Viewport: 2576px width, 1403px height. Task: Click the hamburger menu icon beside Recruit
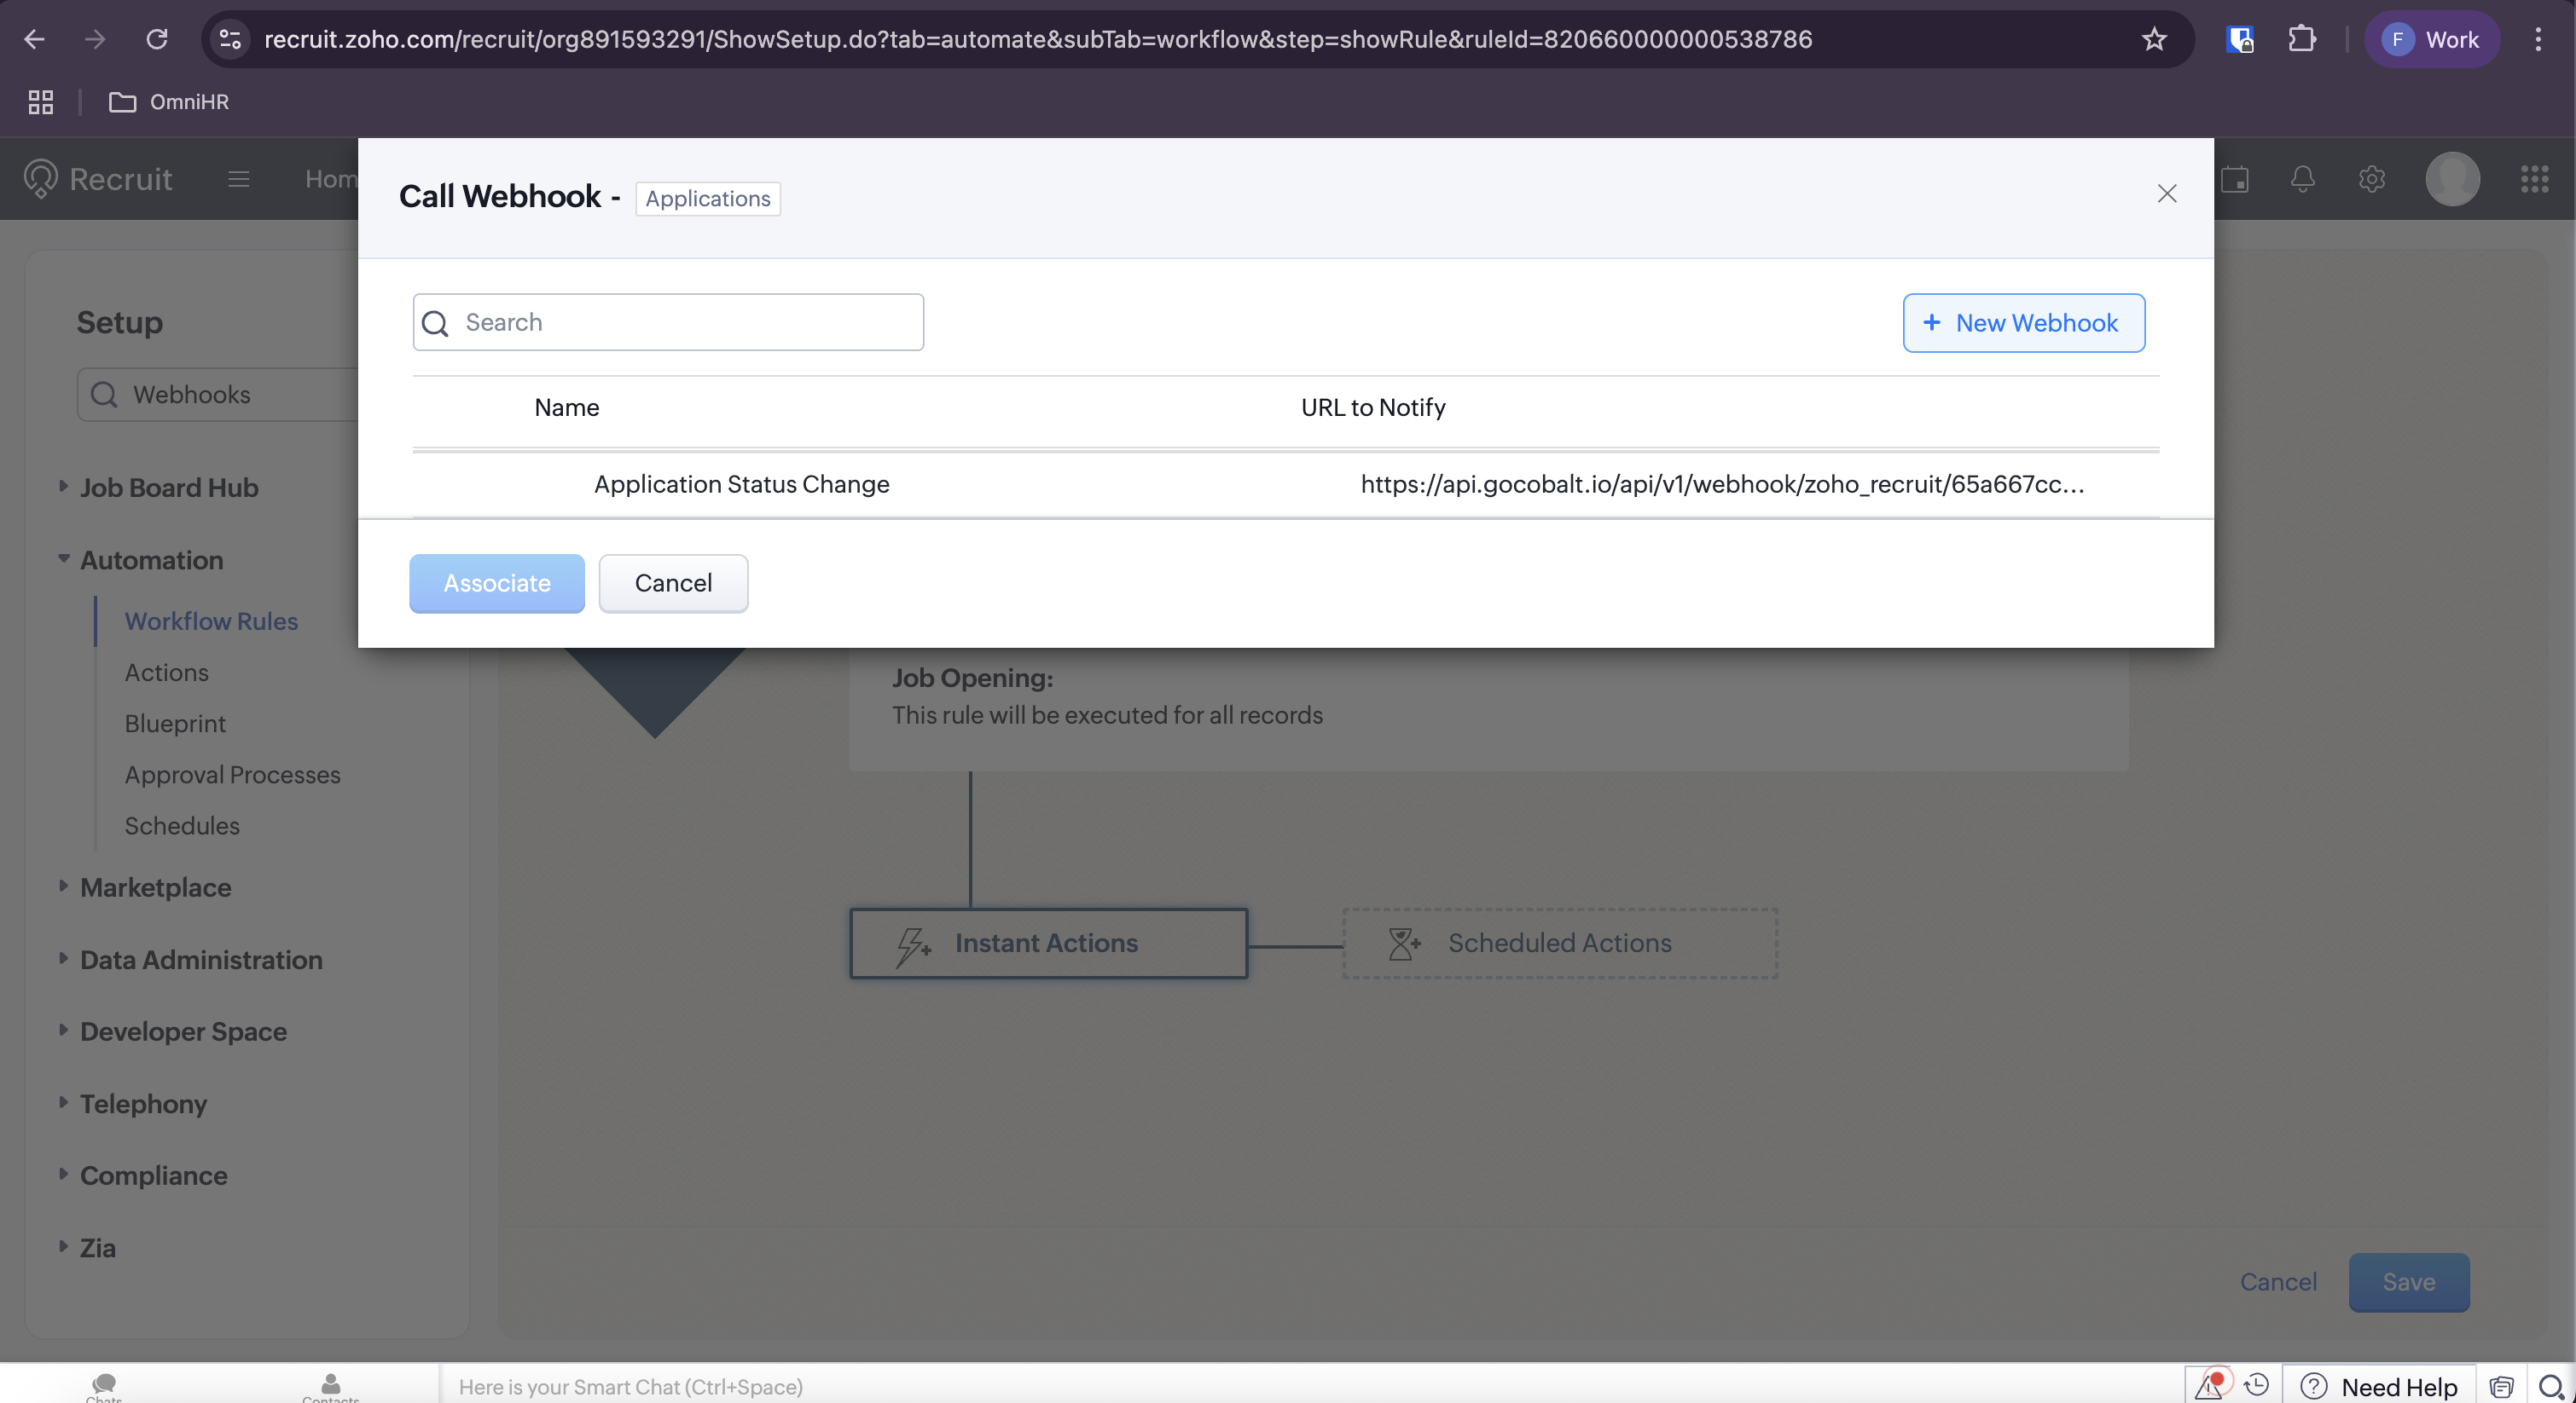(238, 179)
